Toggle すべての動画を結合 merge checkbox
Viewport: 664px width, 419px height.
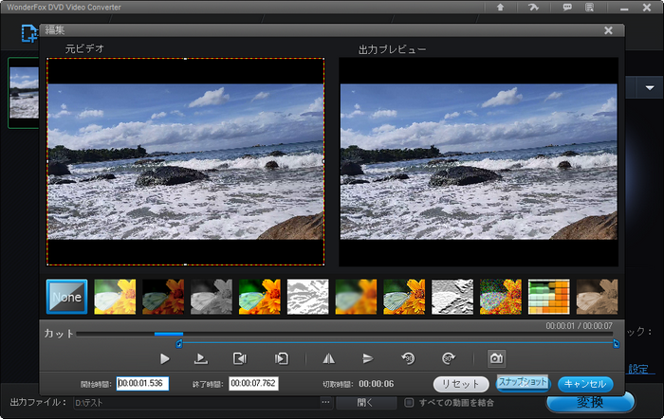409,402
